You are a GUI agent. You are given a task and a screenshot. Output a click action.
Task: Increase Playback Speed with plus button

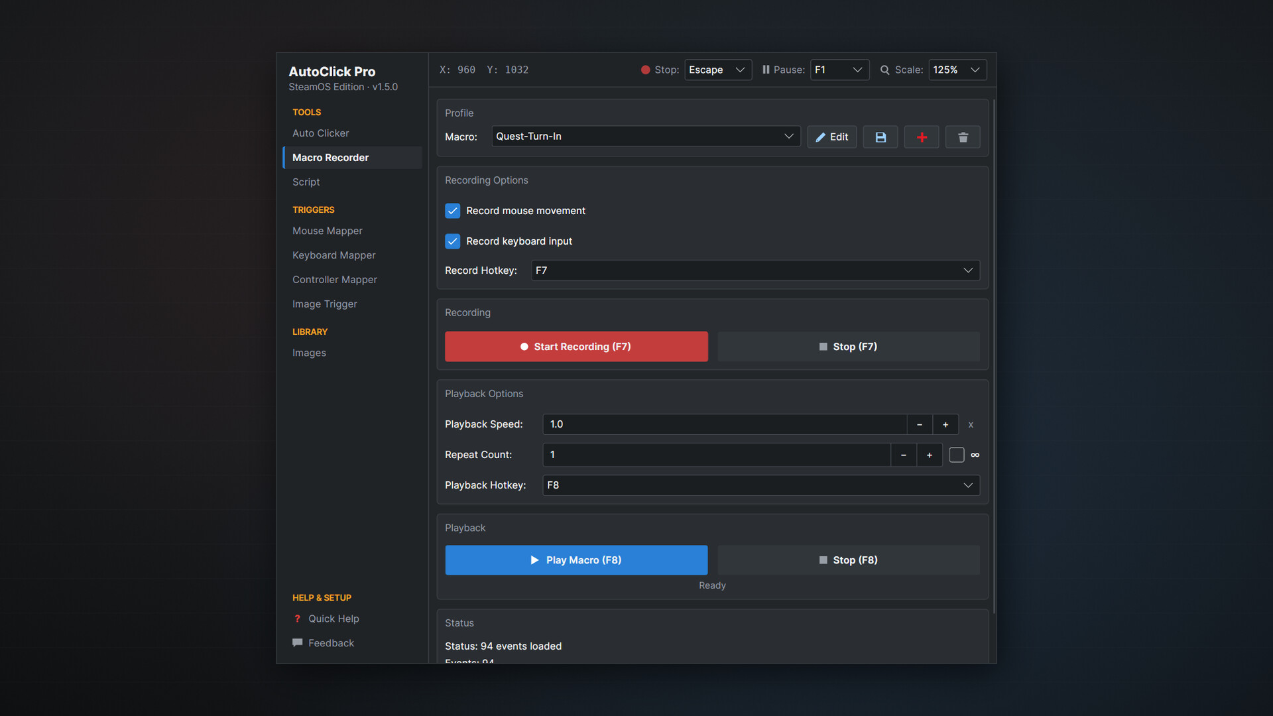(x=945, y=424)
